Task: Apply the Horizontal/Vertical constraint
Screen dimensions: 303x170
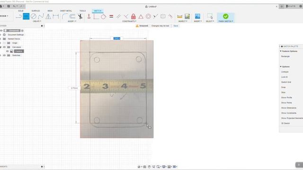Action: tap(89, 17)
